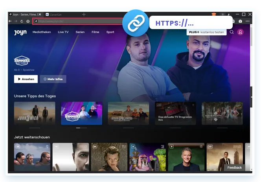Open the user profile avatar
Image resolution: width=261 pixels, height=182 pixels.
[240, 32]
